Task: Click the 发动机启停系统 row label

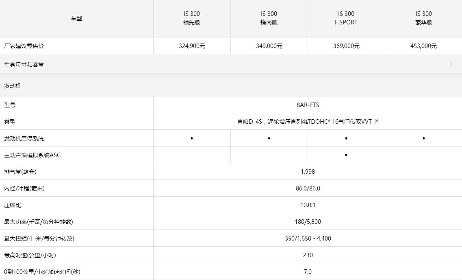Action: (24, 138)
